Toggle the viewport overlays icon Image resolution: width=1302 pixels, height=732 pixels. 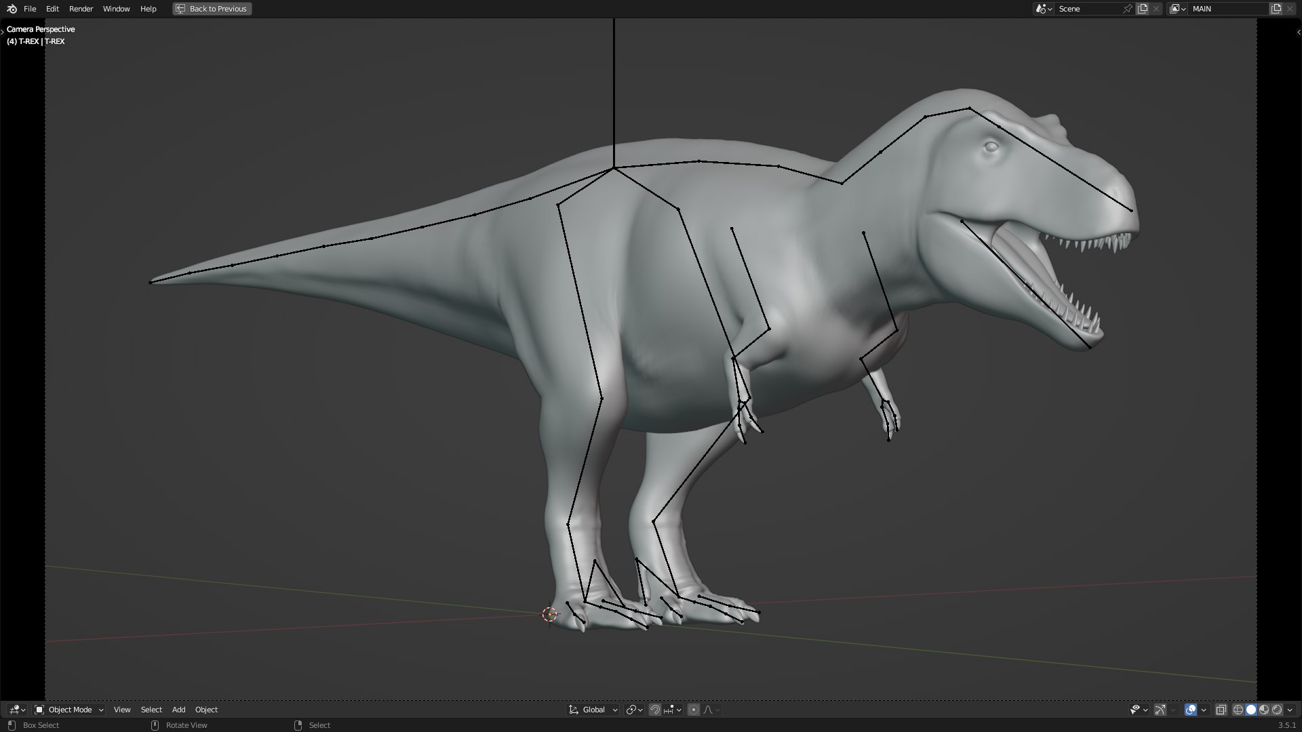tap(1191, 710)
